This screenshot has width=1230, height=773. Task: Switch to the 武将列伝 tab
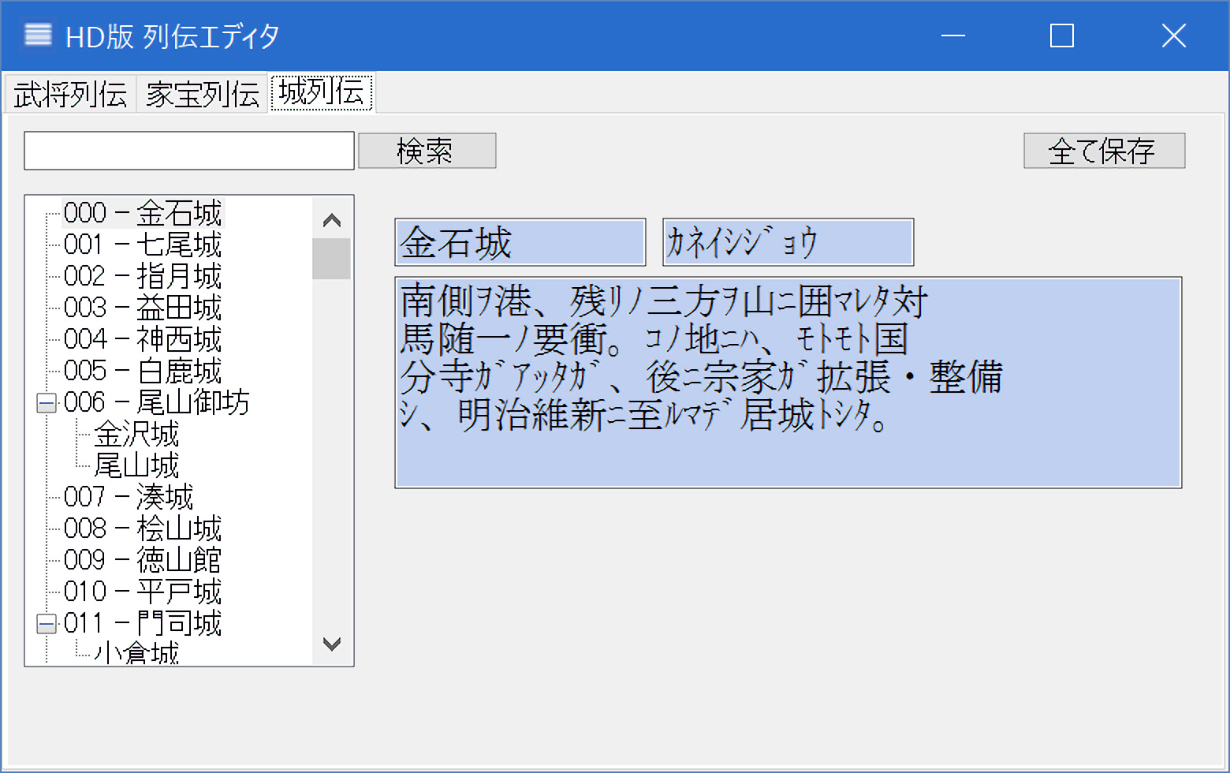(x=70, y=95)
